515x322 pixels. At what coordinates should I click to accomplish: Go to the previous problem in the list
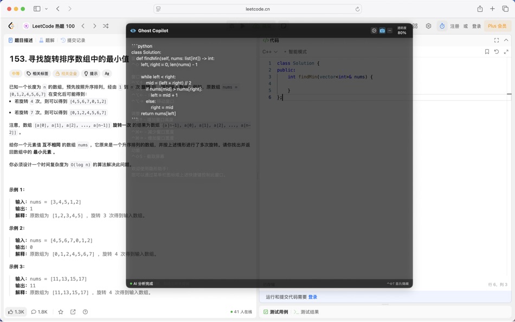(83, 25)
